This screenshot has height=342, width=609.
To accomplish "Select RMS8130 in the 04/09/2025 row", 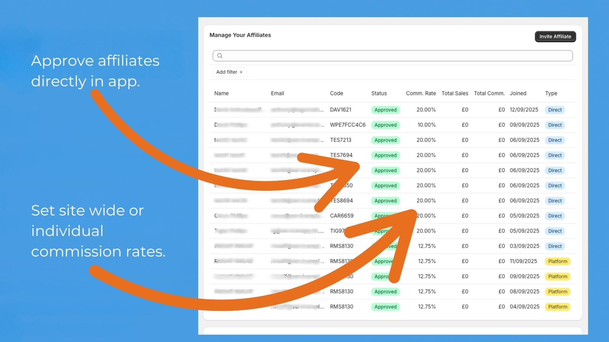I will click(341, 307).
